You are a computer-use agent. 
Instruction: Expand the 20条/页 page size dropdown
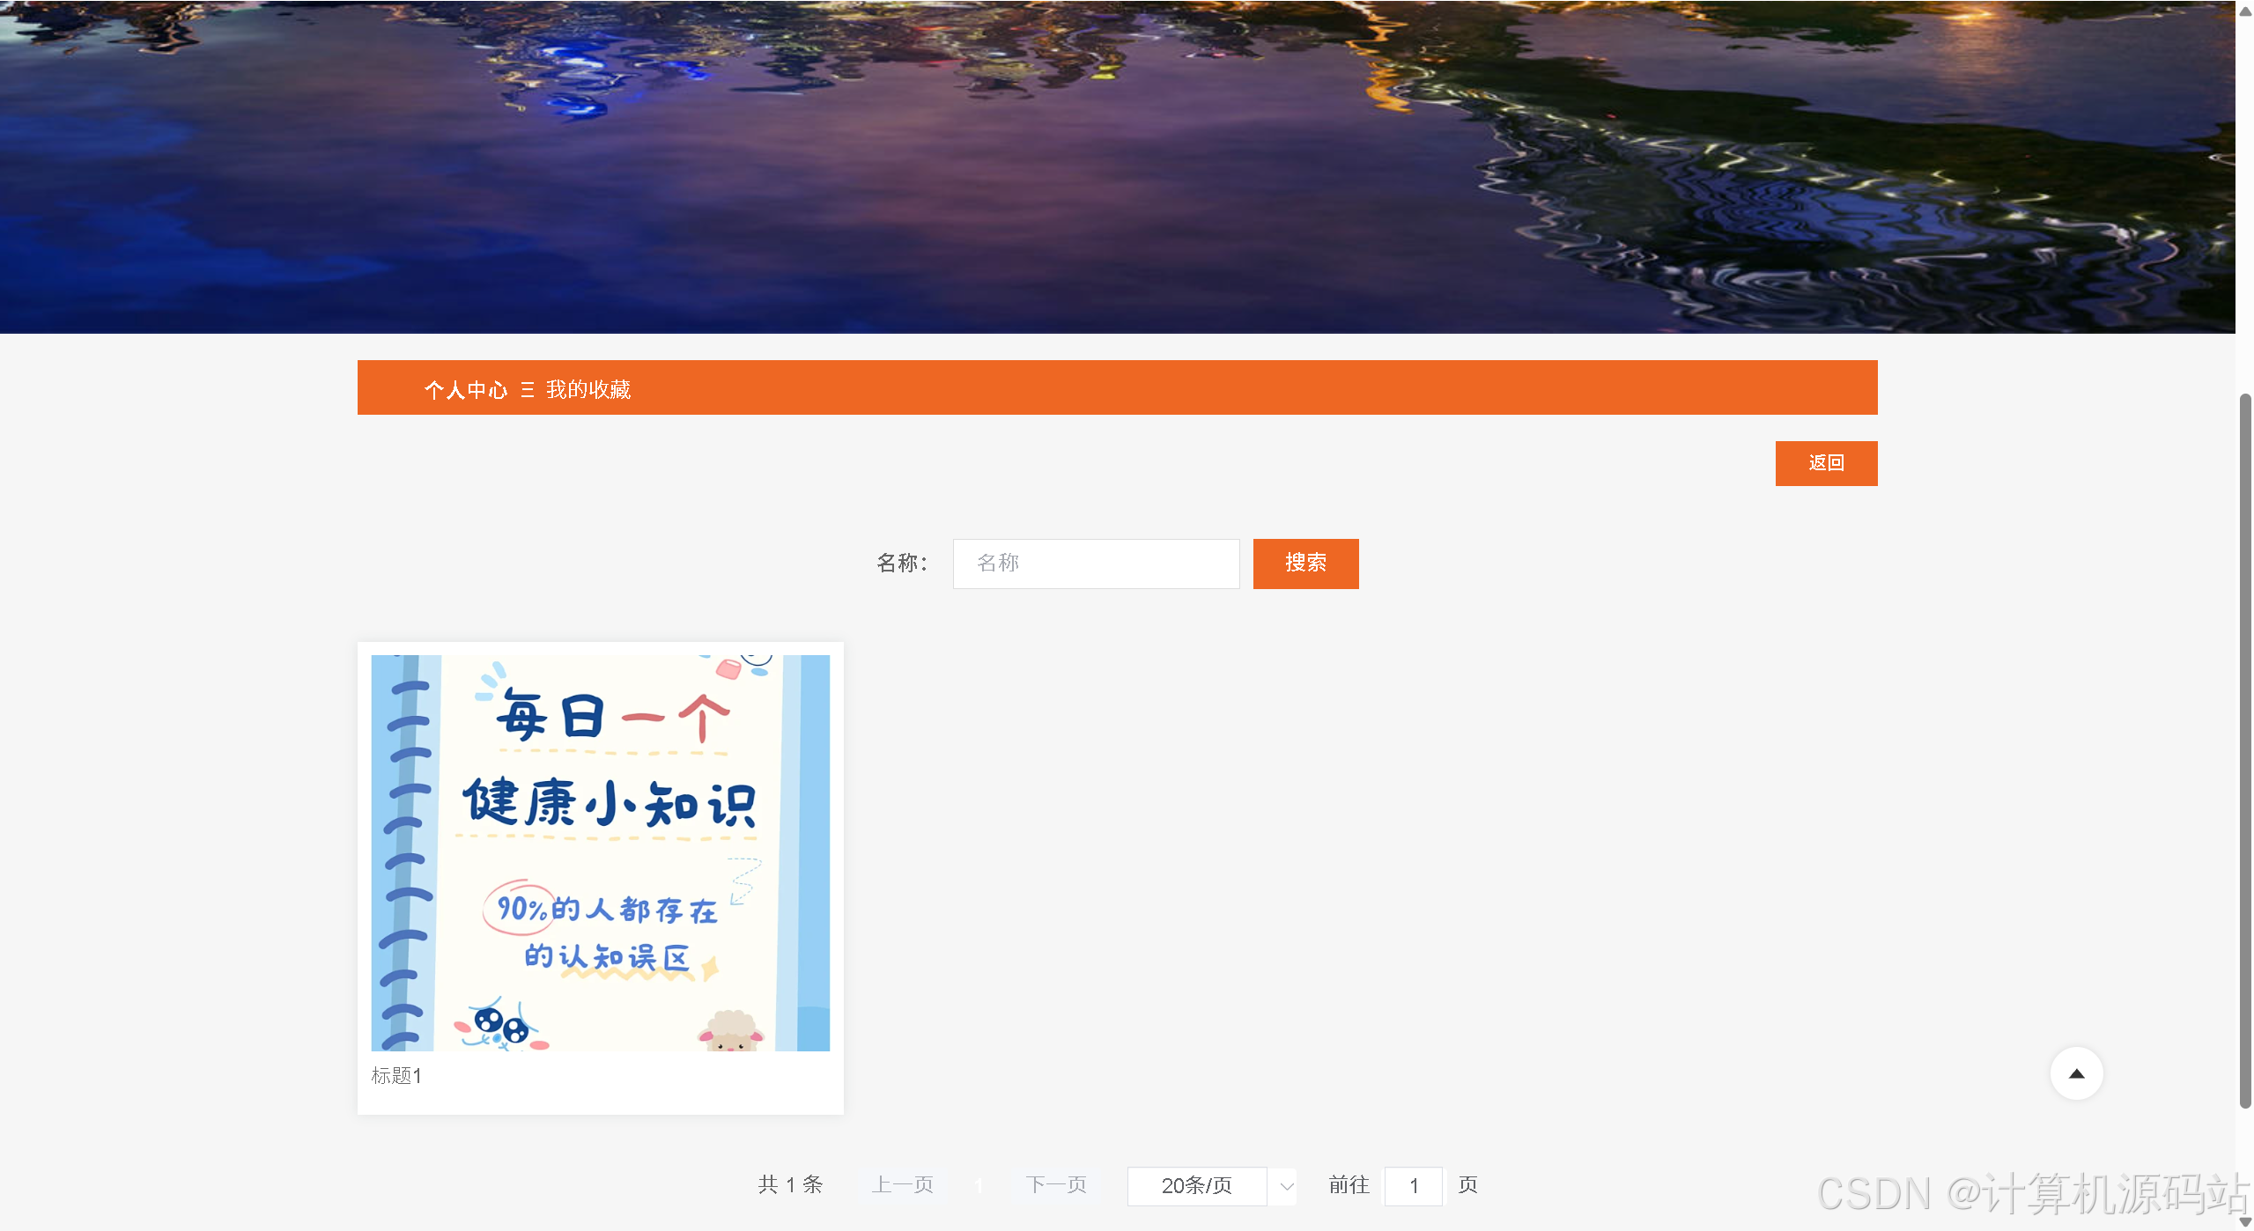click(1211, 1185)
